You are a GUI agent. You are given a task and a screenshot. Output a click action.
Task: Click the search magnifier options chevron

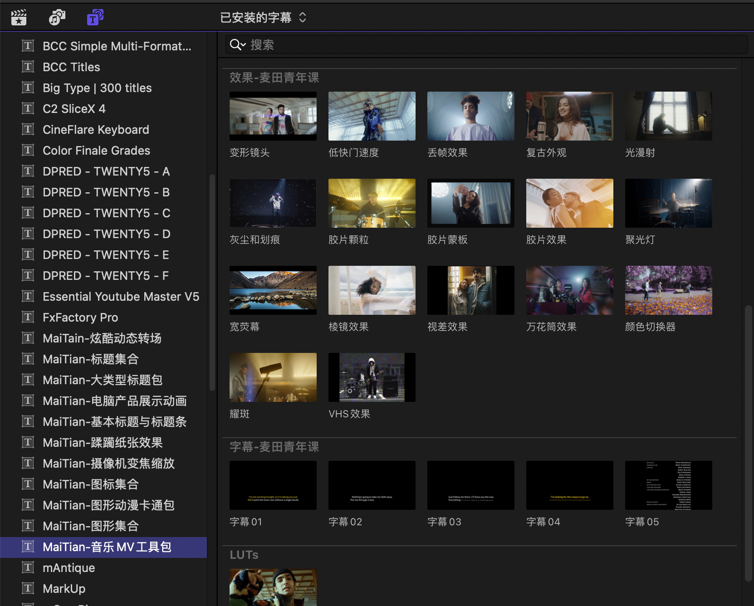click(x=243, y=45)
